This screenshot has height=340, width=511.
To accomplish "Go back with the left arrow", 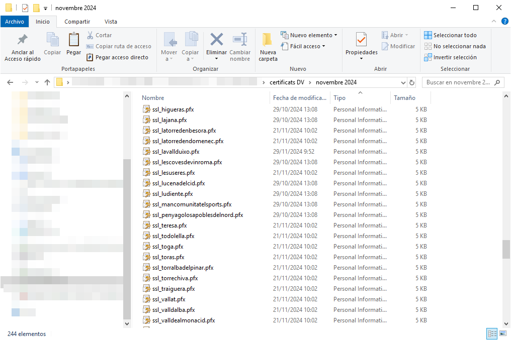I will click(x=10, y=82).
